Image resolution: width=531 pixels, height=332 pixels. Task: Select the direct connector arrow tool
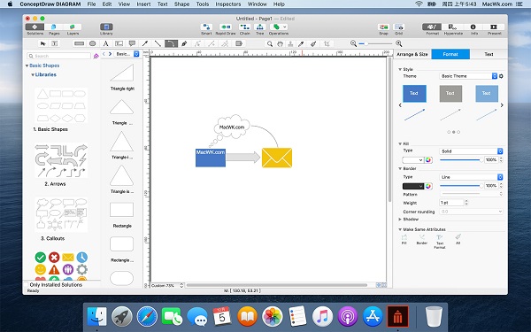coord(145,43)
